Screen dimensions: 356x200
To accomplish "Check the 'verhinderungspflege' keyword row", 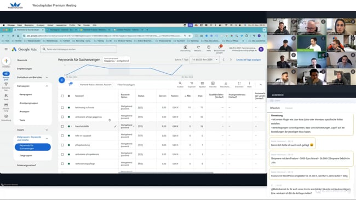I will click(x=62, y=163).
